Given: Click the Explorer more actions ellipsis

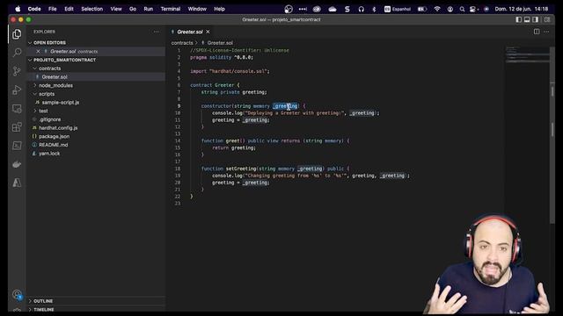Looking at the screenshot, I should tap(157, 32).
